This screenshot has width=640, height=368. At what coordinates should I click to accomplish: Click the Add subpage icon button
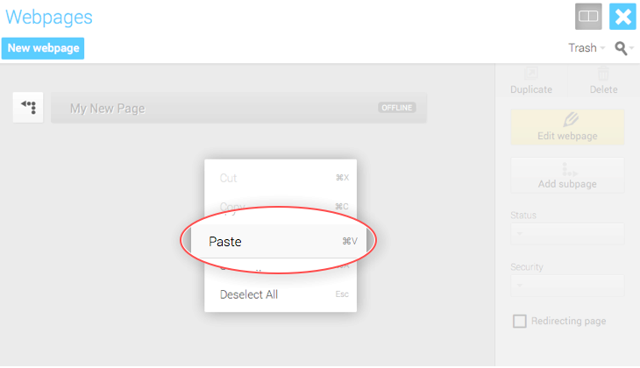[x=567, y=175]
